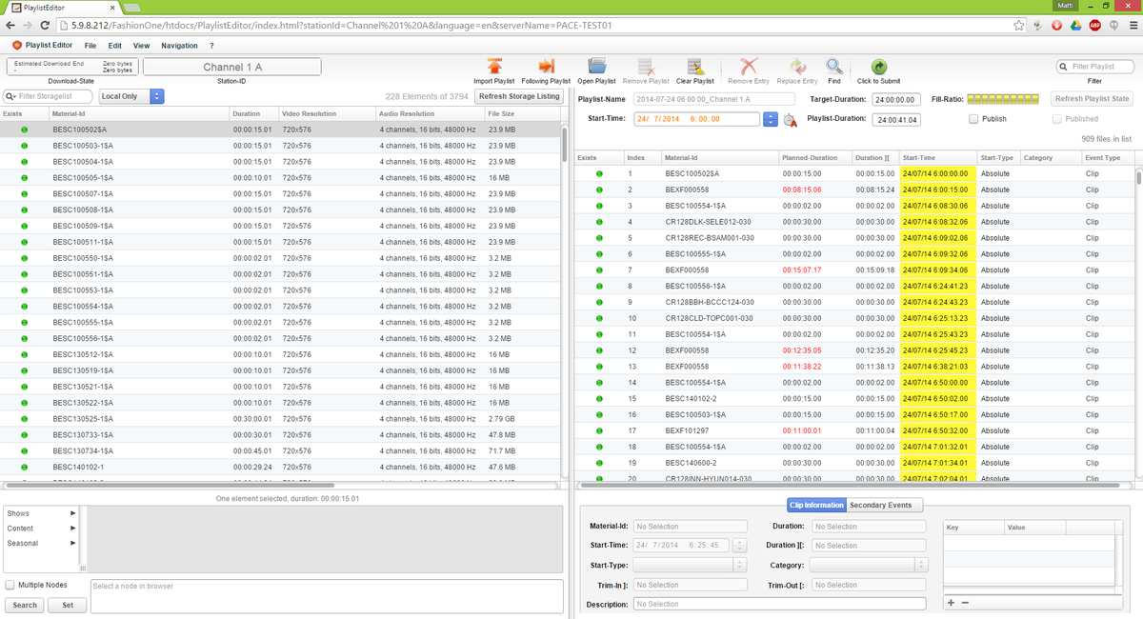Click the Refresh Playlist State button

[1093, 99]
